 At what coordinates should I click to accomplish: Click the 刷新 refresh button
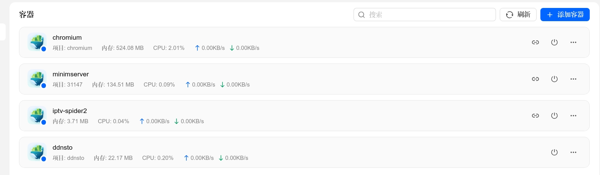518,14
